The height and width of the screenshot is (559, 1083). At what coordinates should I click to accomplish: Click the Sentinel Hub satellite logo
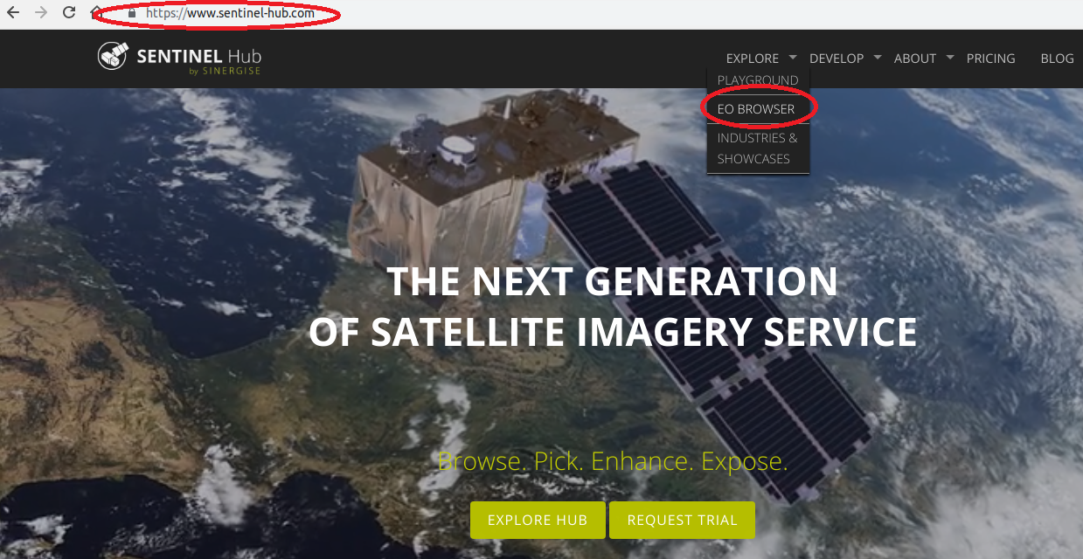pyautogui.click(x=112, y=58)
